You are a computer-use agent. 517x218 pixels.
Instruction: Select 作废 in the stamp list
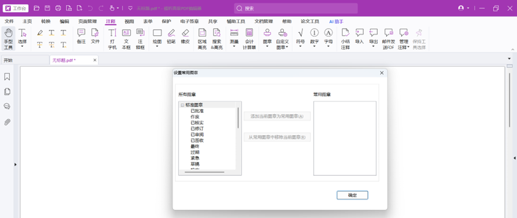pos(194,117)
